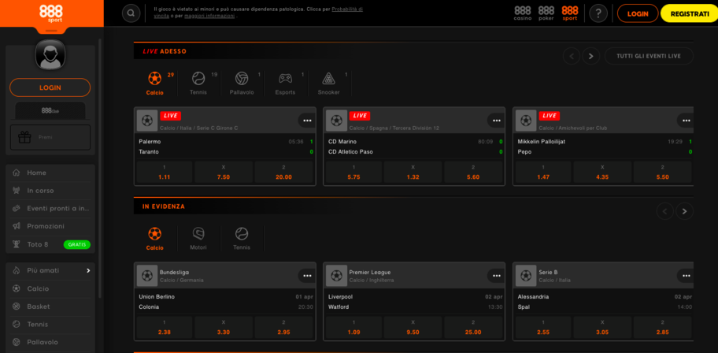Open more options on Premier League card
Viewport: 718px width, 353px height.
click(496, 276)
